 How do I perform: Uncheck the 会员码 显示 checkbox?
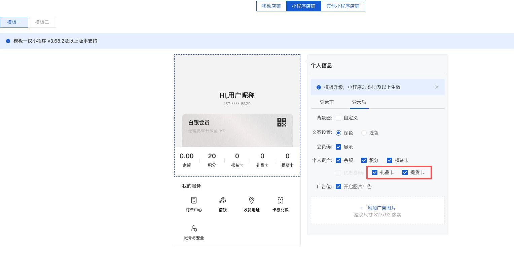(338, 147)
